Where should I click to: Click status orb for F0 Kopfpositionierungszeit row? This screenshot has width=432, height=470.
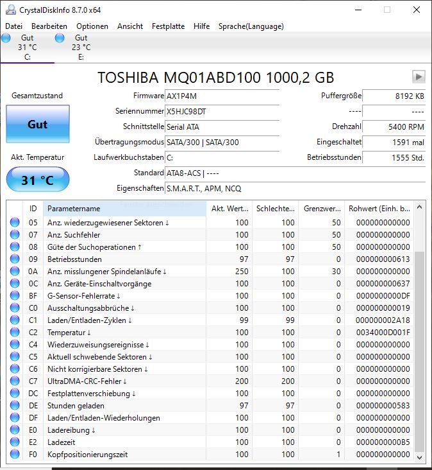15,454
